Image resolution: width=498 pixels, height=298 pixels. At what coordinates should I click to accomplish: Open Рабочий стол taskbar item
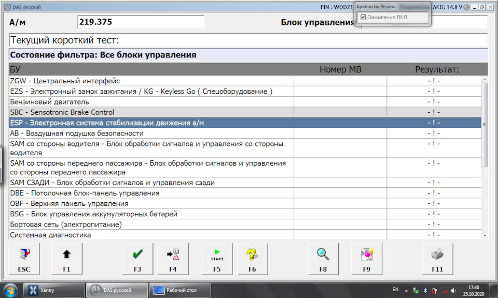point(180,290)
